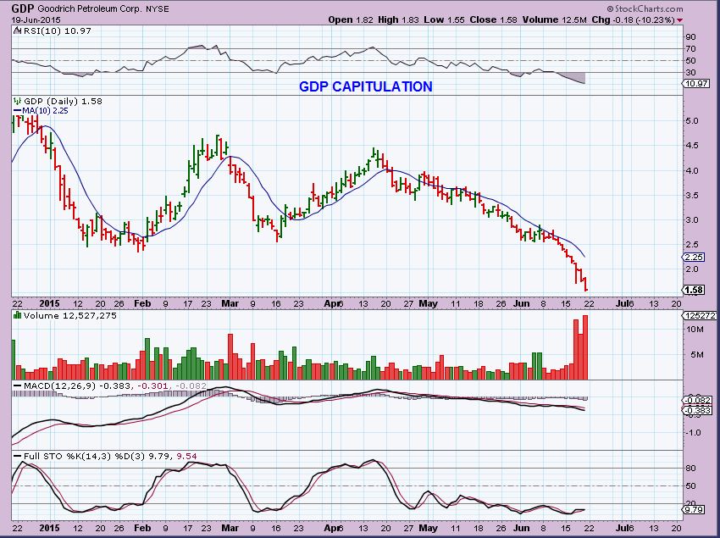Click the Feb label under the price chart

coord(142,303)
